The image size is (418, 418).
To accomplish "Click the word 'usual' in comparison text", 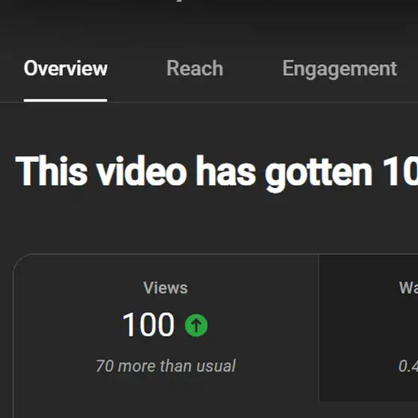I will [x=216, y=366].
